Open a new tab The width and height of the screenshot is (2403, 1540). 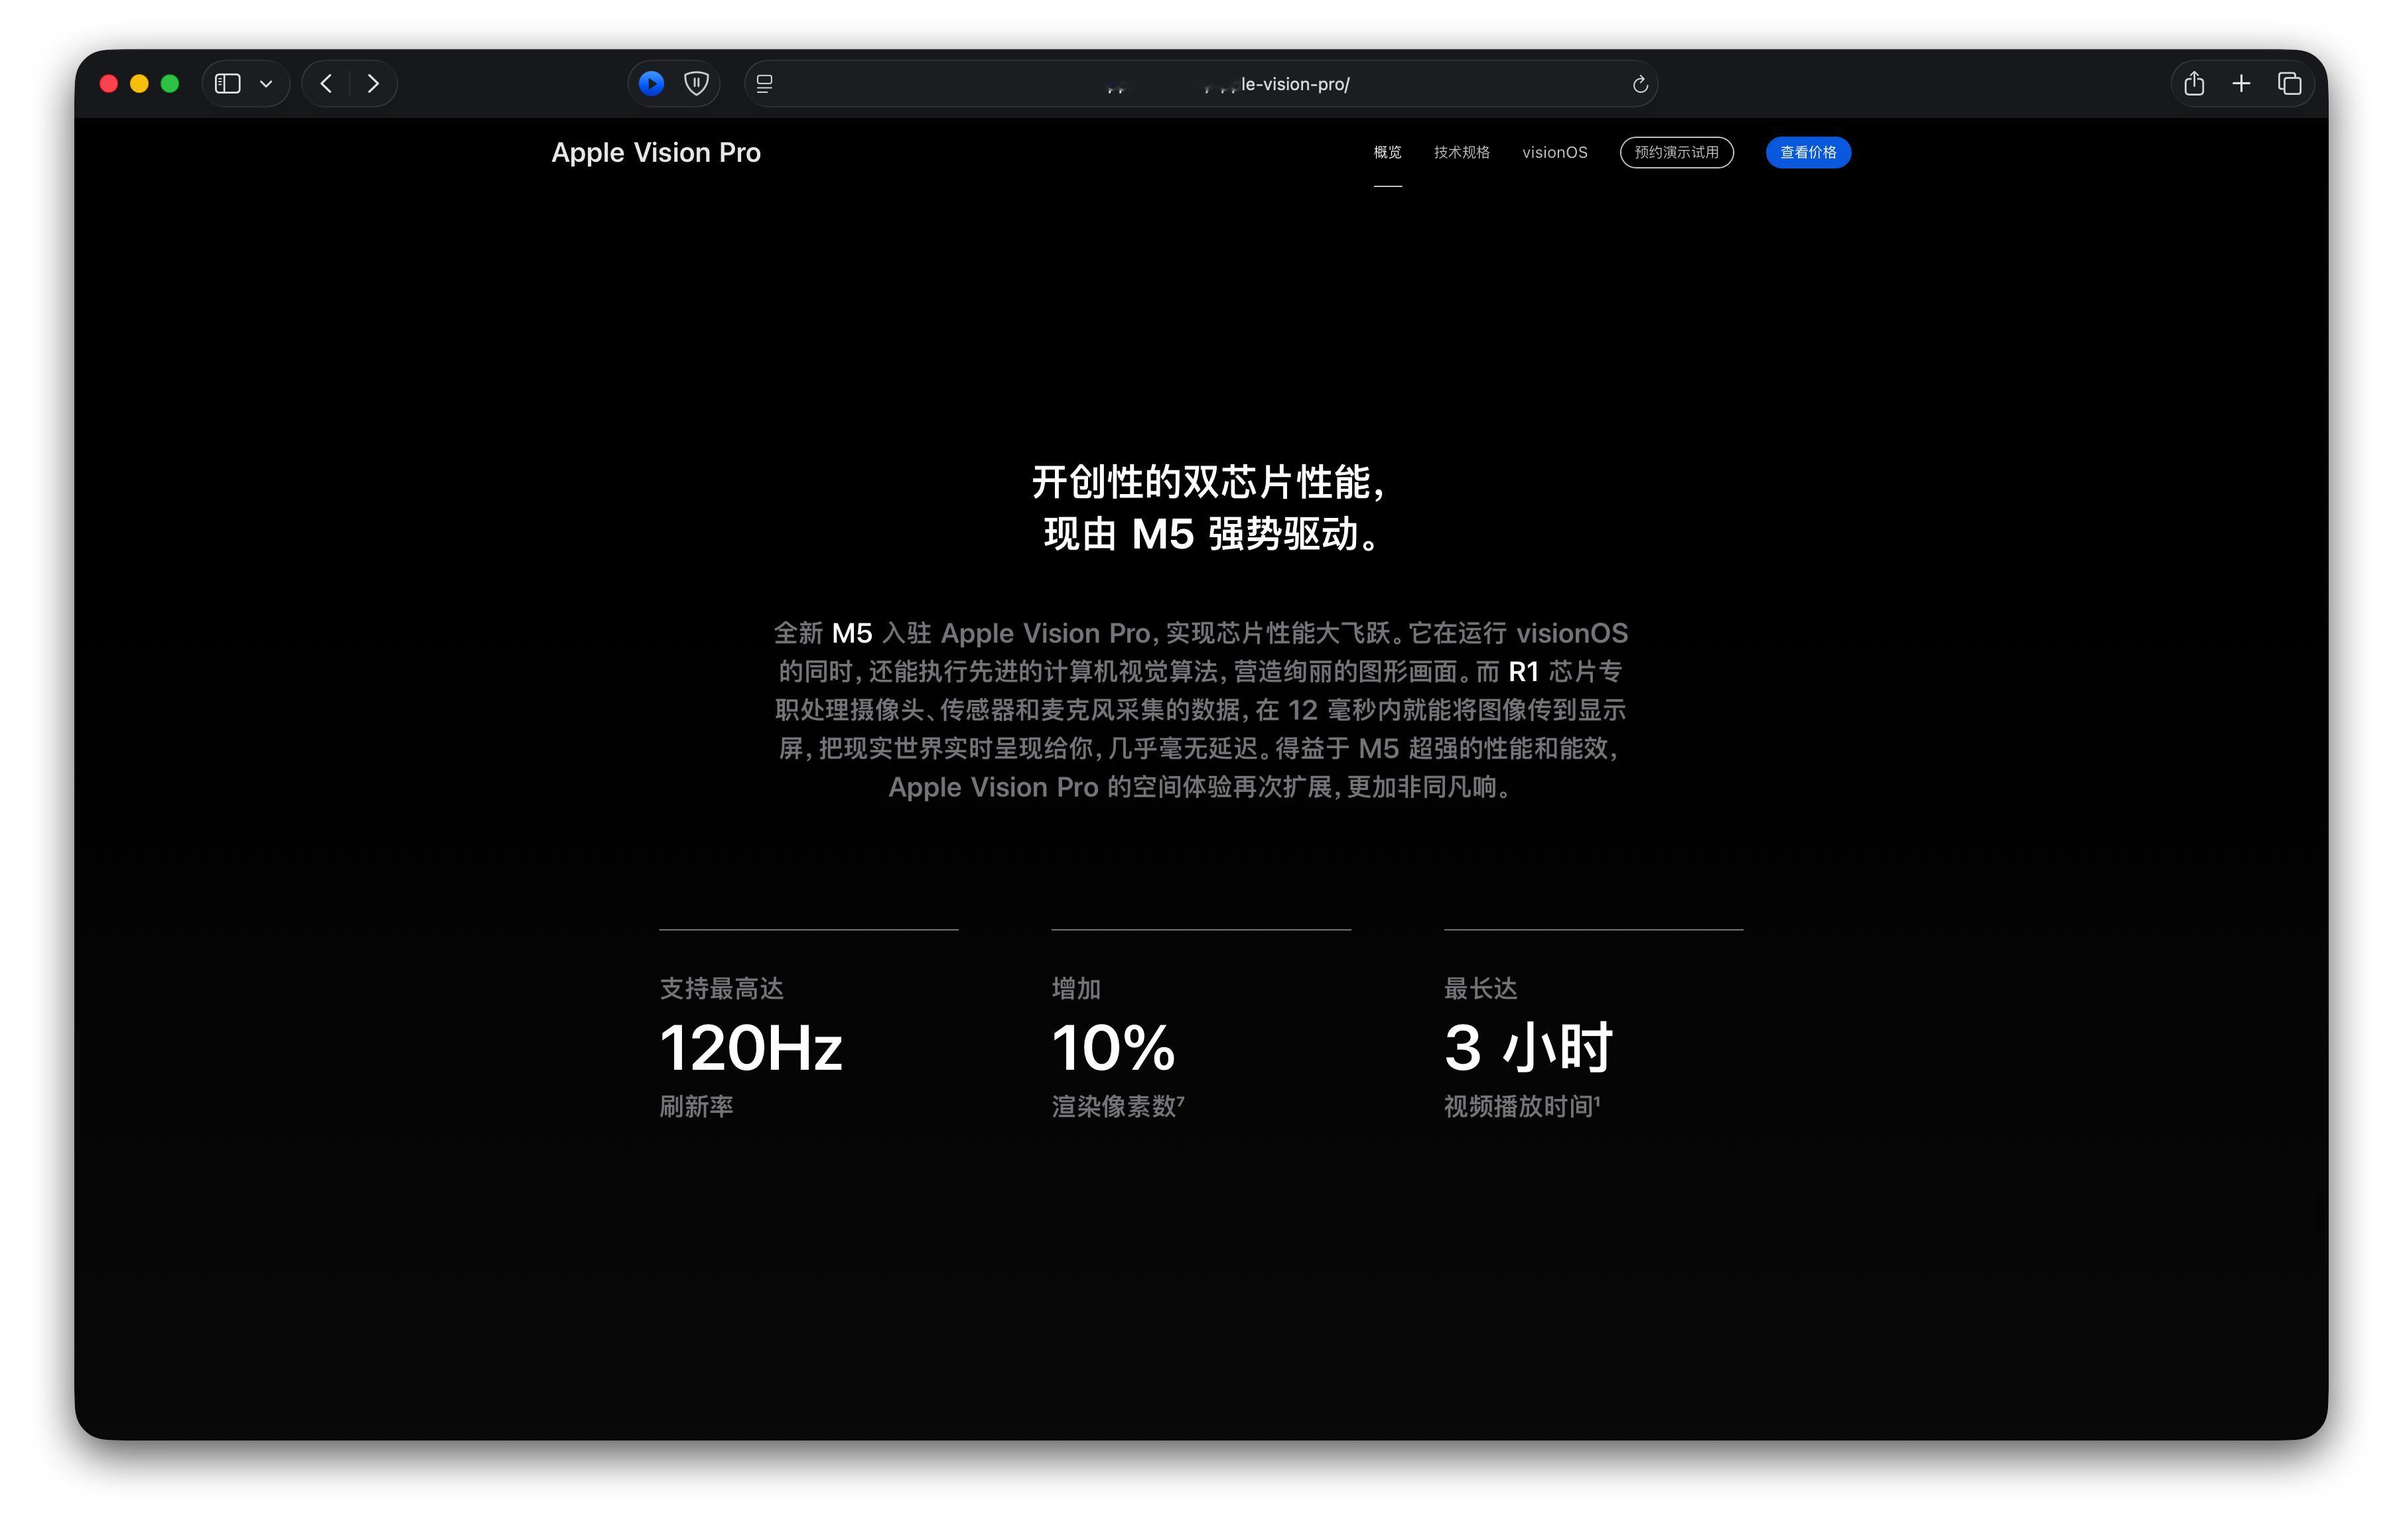2241,84
